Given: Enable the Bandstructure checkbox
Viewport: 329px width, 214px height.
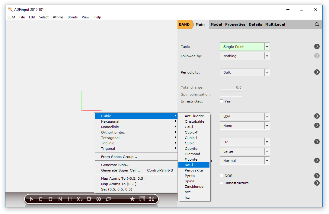Looking at the screenshot, I should pyautogui.click(x=222, y=183).
